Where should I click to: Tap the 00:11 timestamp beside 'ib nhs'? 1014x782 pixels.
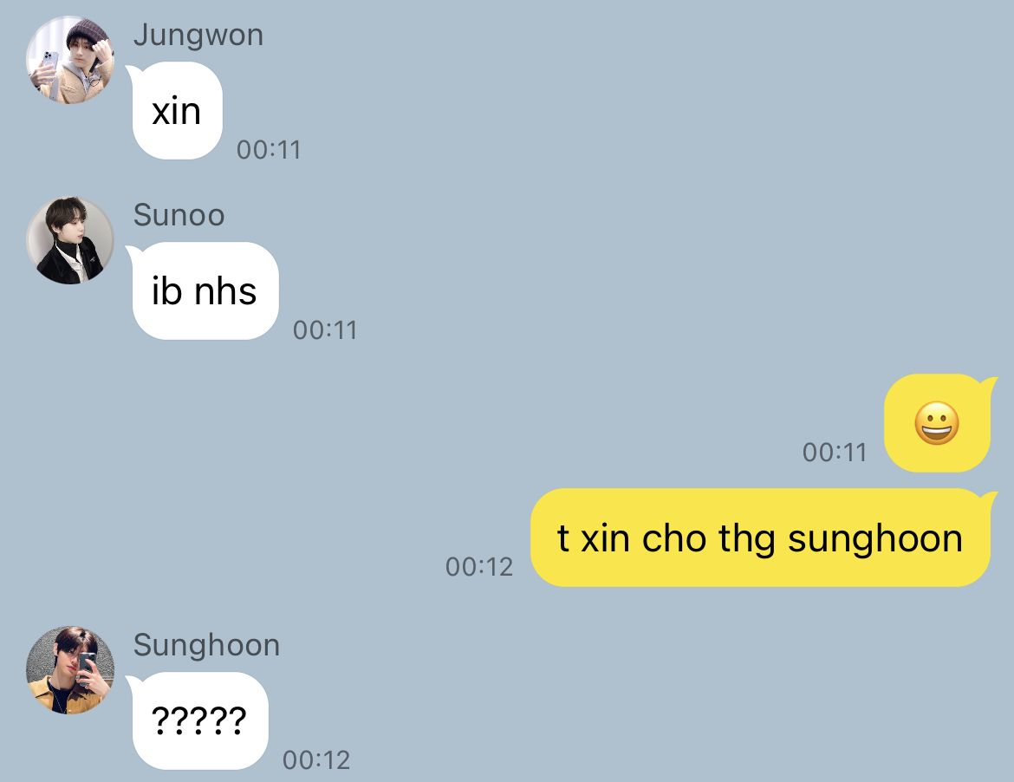[x=325, y=330]
